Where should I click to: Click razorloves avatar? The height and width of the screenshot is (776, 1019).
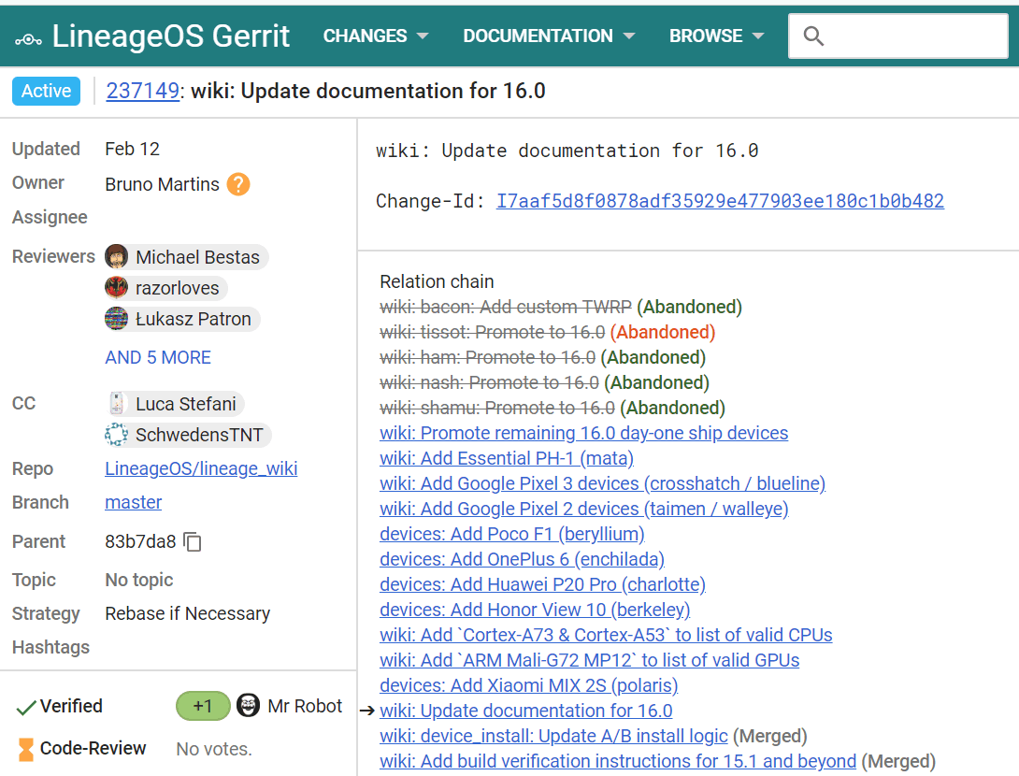(x=116, y=287)
